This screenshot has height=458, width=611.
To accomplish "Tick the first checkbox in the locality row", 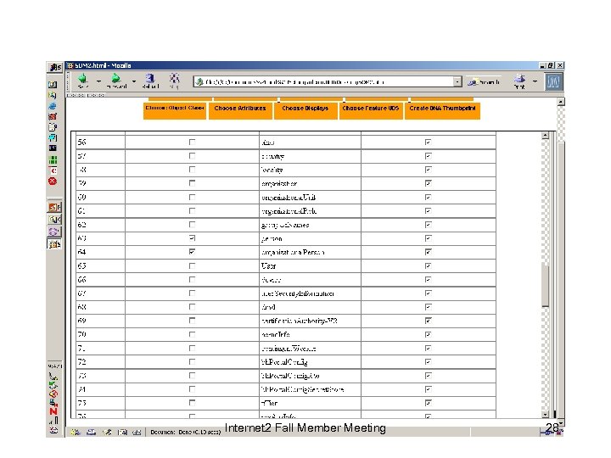I will tap(192, 170).
